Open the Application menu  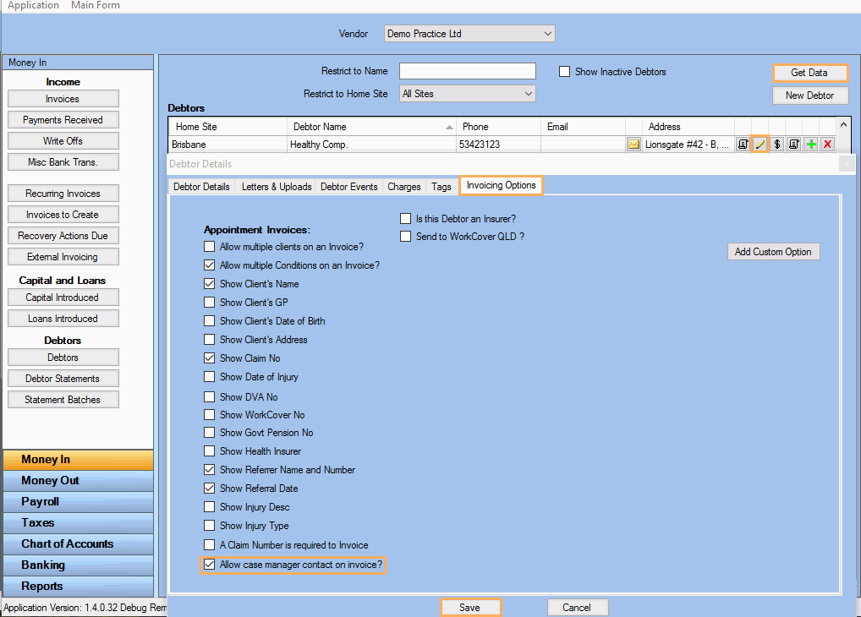[x=33, y=6]
